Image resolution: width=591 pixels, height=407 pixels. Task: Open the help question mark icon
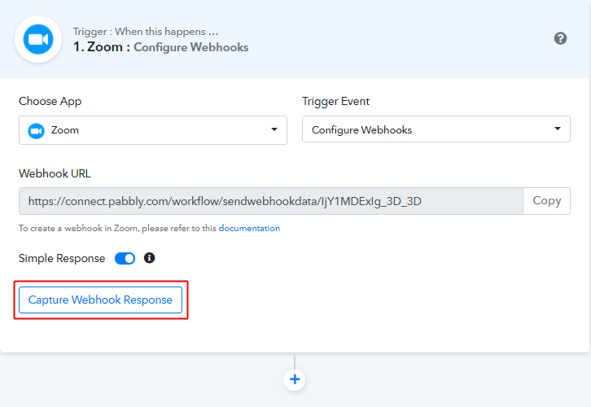point(560,38)
